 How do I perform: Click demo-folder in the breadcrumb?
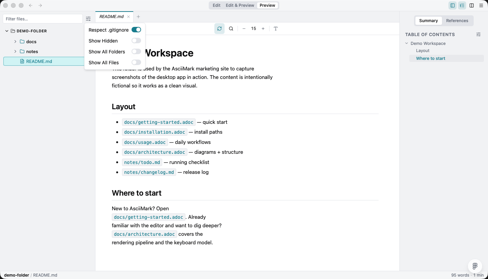[x=16, y=275]
